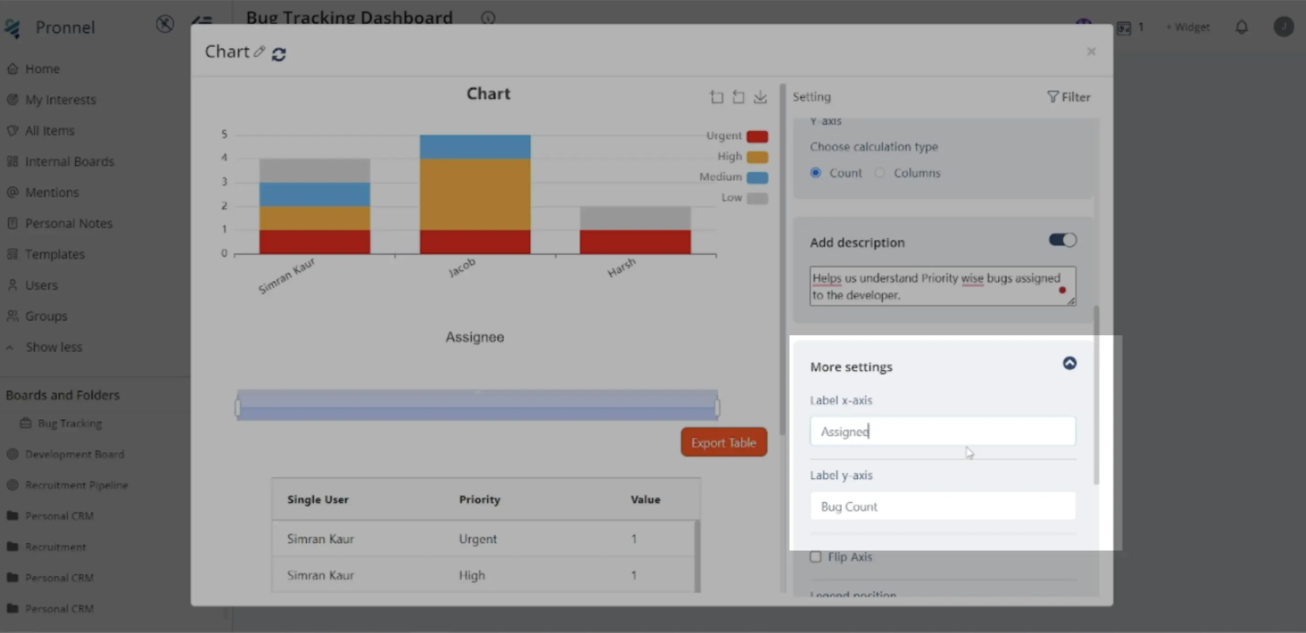This screenshot has width=1306, height=633.
Task: Click the Home icon in sidebar
Action: (x=13, y=68)
